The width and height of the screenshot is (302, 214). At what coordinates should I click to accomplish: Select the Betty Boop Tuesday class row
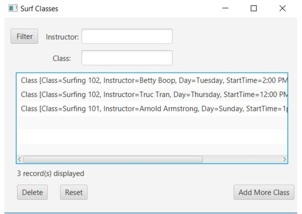click(x=152, y=81)
